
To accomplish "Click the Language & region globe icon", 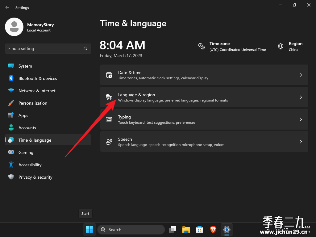I will [109, 97].
